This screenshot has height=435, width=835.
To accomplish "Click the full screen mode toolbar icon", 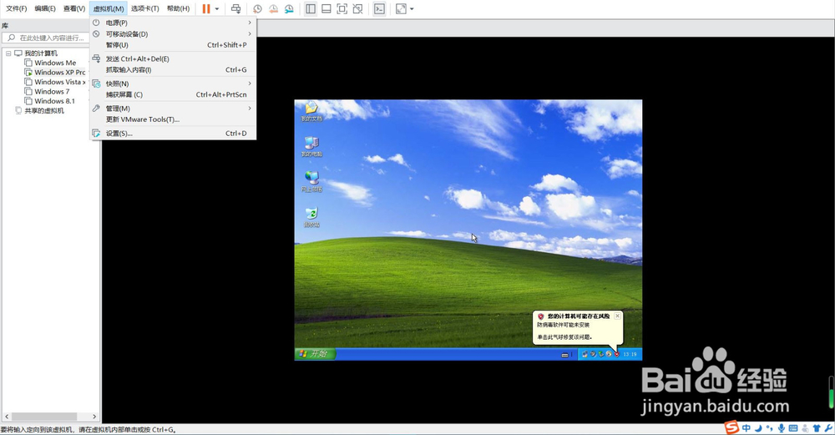I will tap(342, 8).
